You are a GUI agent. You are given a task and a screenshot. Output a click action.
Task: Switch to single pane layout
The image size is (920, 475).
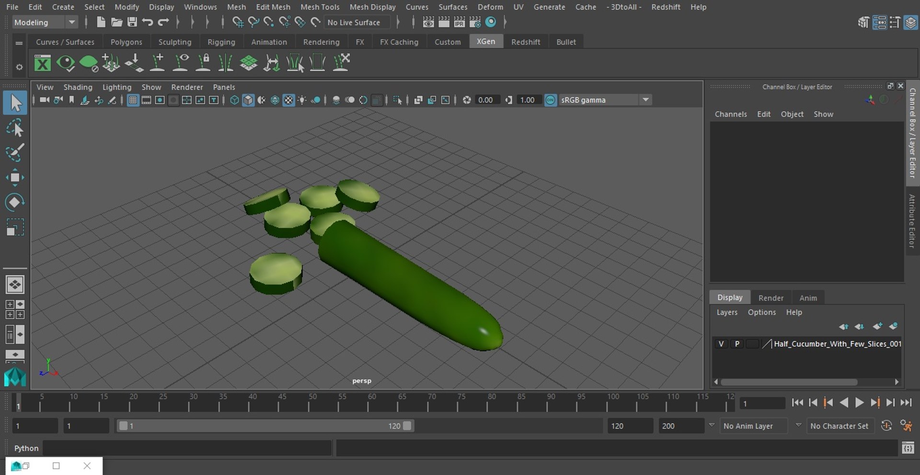[x=15, y=285]
